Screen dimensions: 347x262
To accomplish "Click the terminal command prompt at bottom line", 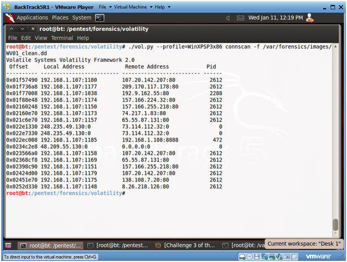I will pyautogui.click(x=66, y=193).
